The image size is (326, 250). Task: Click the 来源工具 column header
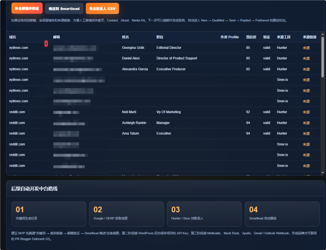pos(283,37)
